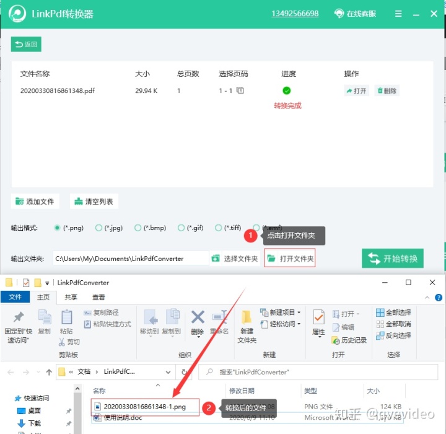Click the 删除 delete X icon
Image resolution: width=446 pixels, height=434 pixels.
coord(198,317)
